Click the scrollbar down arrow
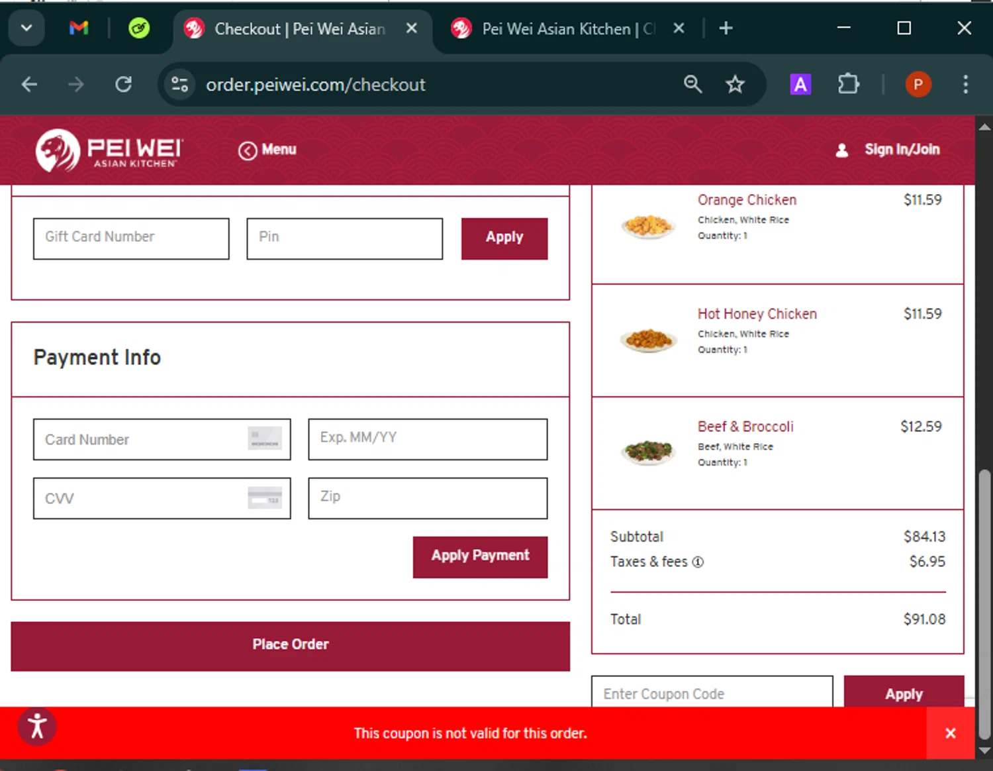 coord(984,750)
